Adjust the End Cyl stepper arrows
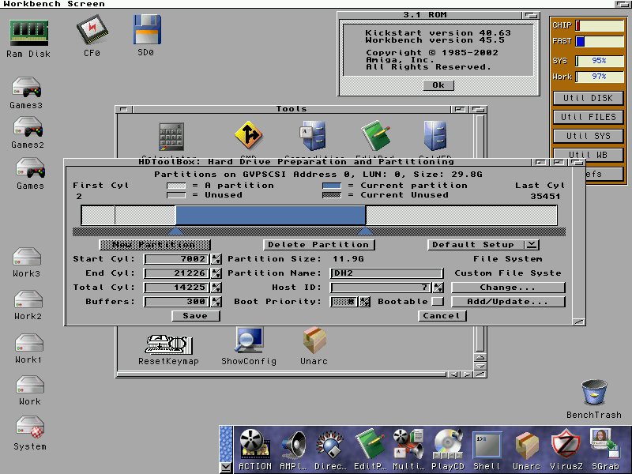Screen dimensions: 632x474 [x=216, y=273]
